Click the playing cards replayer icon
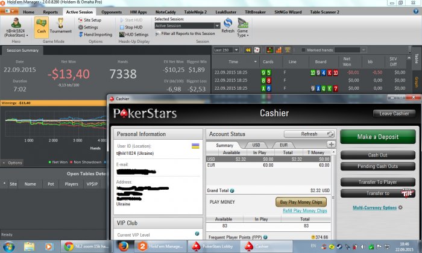 [256, 50]
